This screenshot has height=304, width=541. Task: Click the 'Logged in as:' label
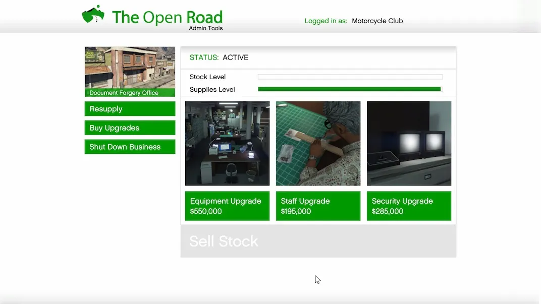click(x=326, y=21)
